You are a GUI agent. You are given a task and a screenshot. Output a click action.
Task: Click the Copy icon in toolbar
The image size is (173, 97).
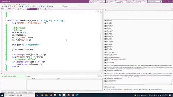pos(11,6)
